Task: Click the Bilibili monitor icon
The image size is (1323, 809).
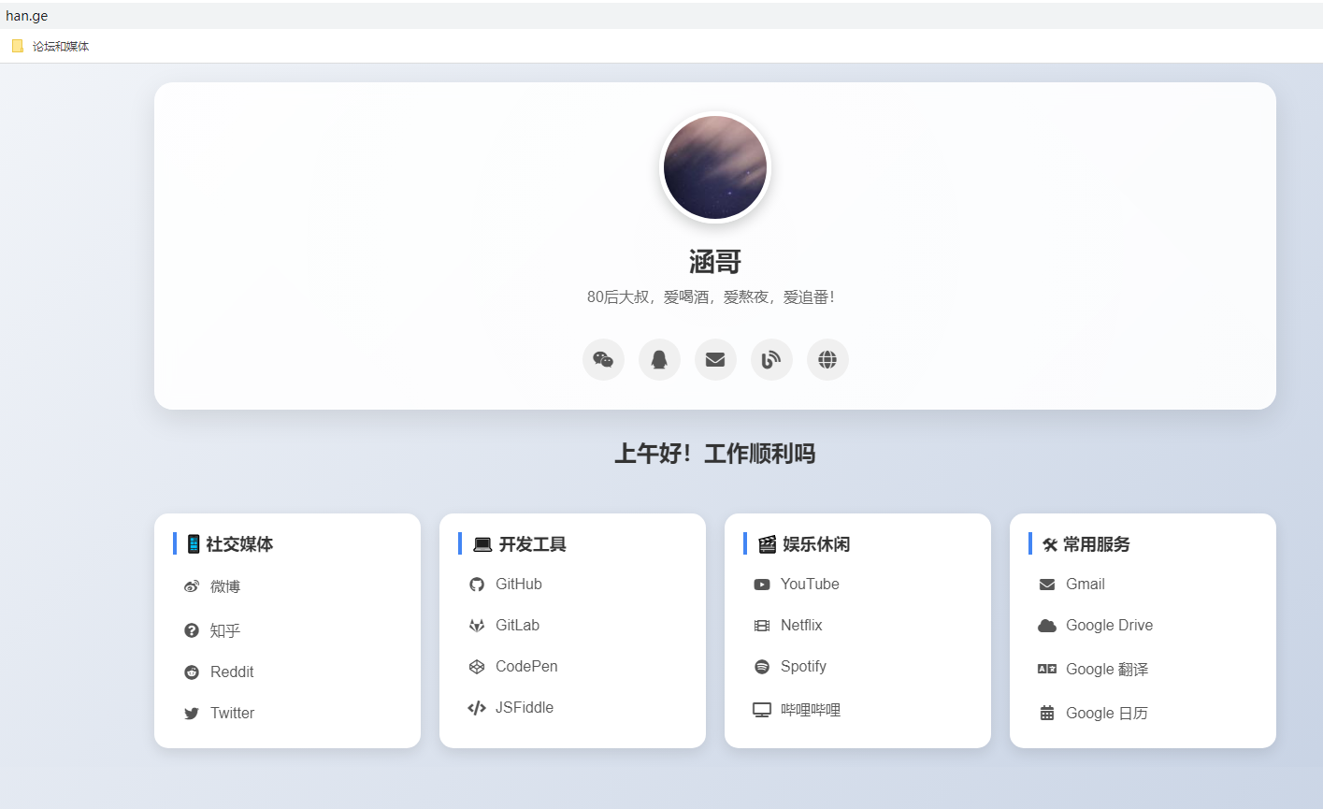Action: (762, 710)
